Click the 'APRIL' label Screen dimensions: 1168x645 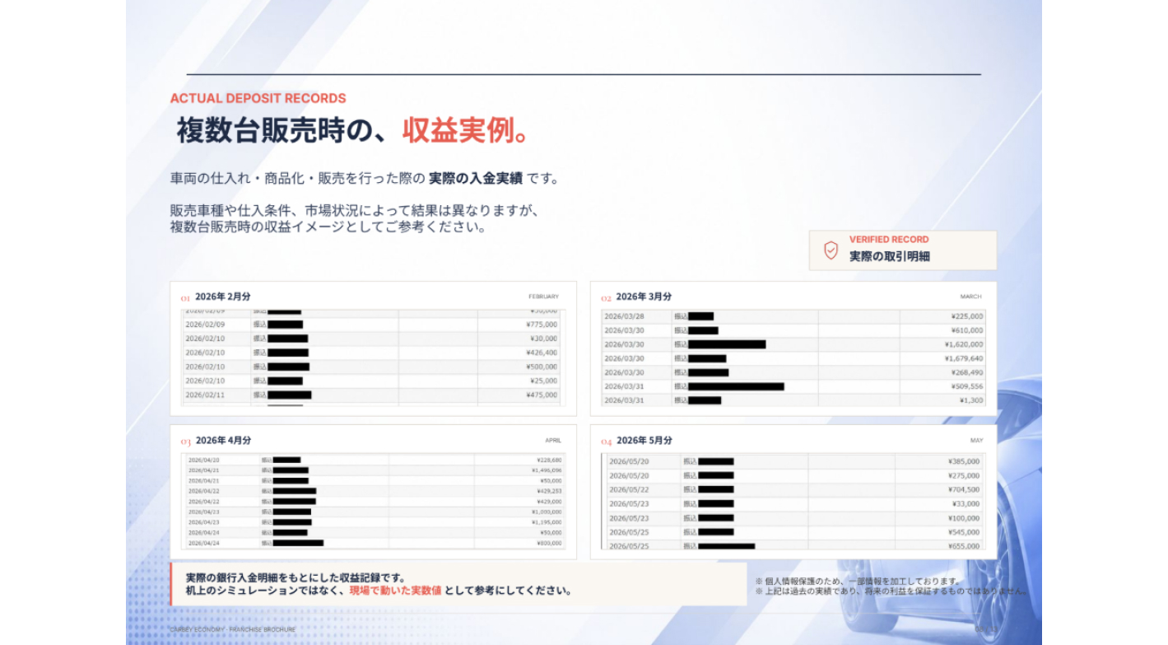[x=553, y=440]
